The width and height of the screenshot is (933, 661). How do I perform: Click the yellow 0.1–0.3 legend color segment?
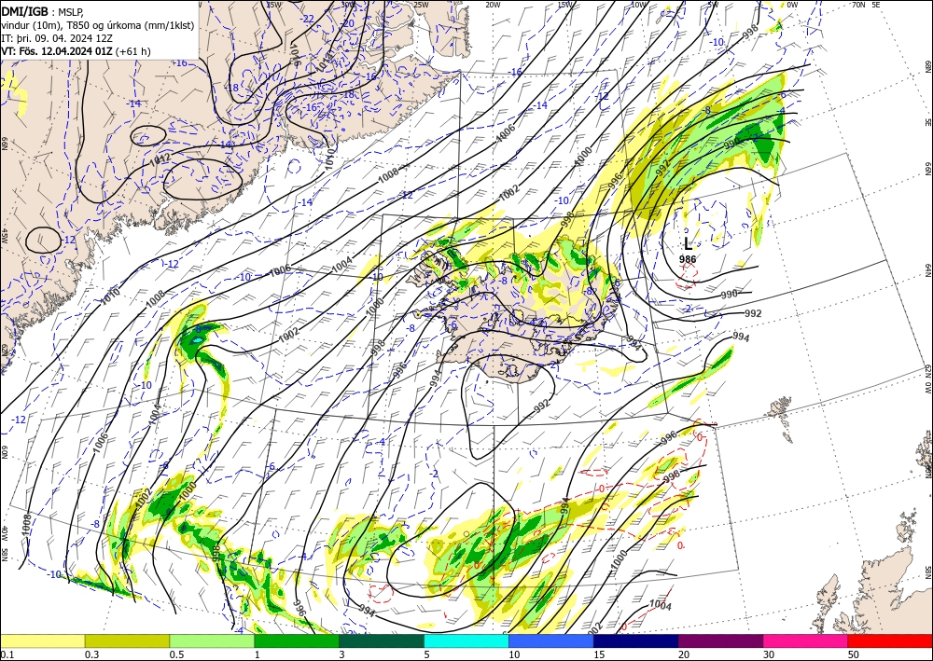click(42, 640)
